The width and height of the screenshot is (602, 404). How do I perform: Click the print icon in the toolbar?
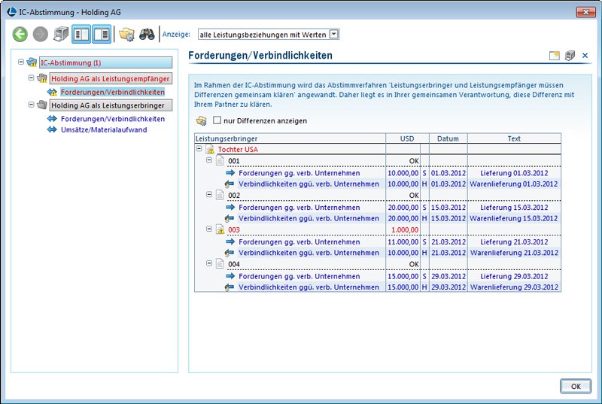61,35
